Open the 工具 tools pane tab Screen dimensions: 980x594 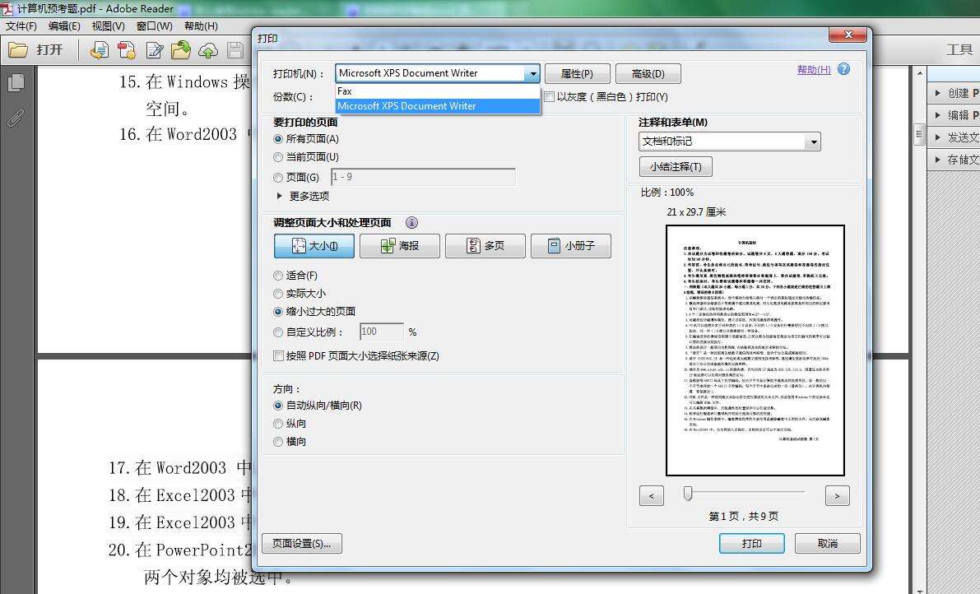(x=959, y=50)
